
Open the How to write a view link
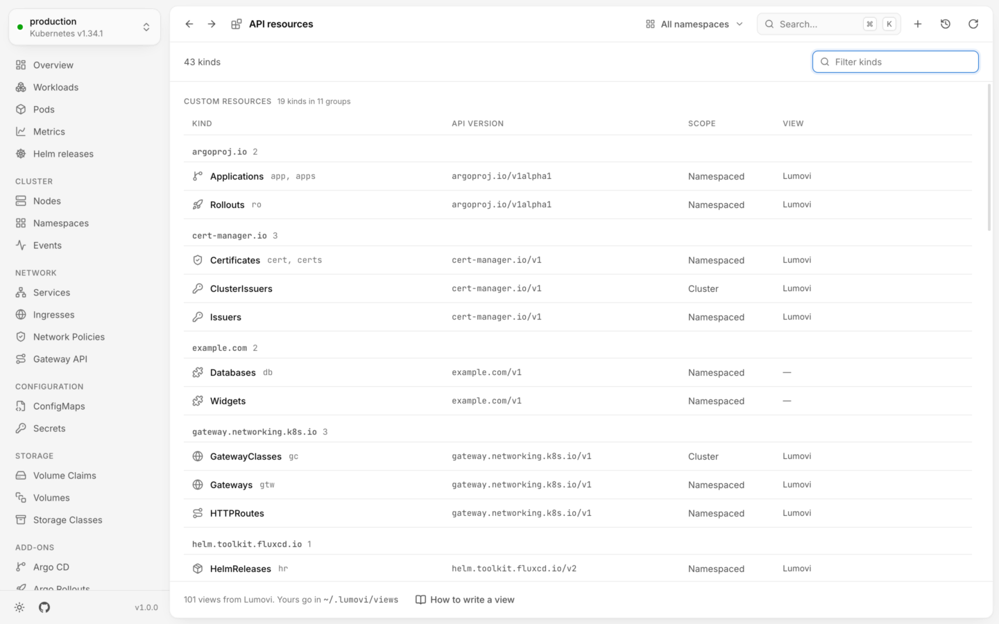coord(465,600)
